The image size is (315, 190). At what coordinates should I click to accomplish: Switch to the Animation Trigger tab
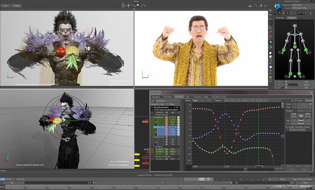pos(201,97)
